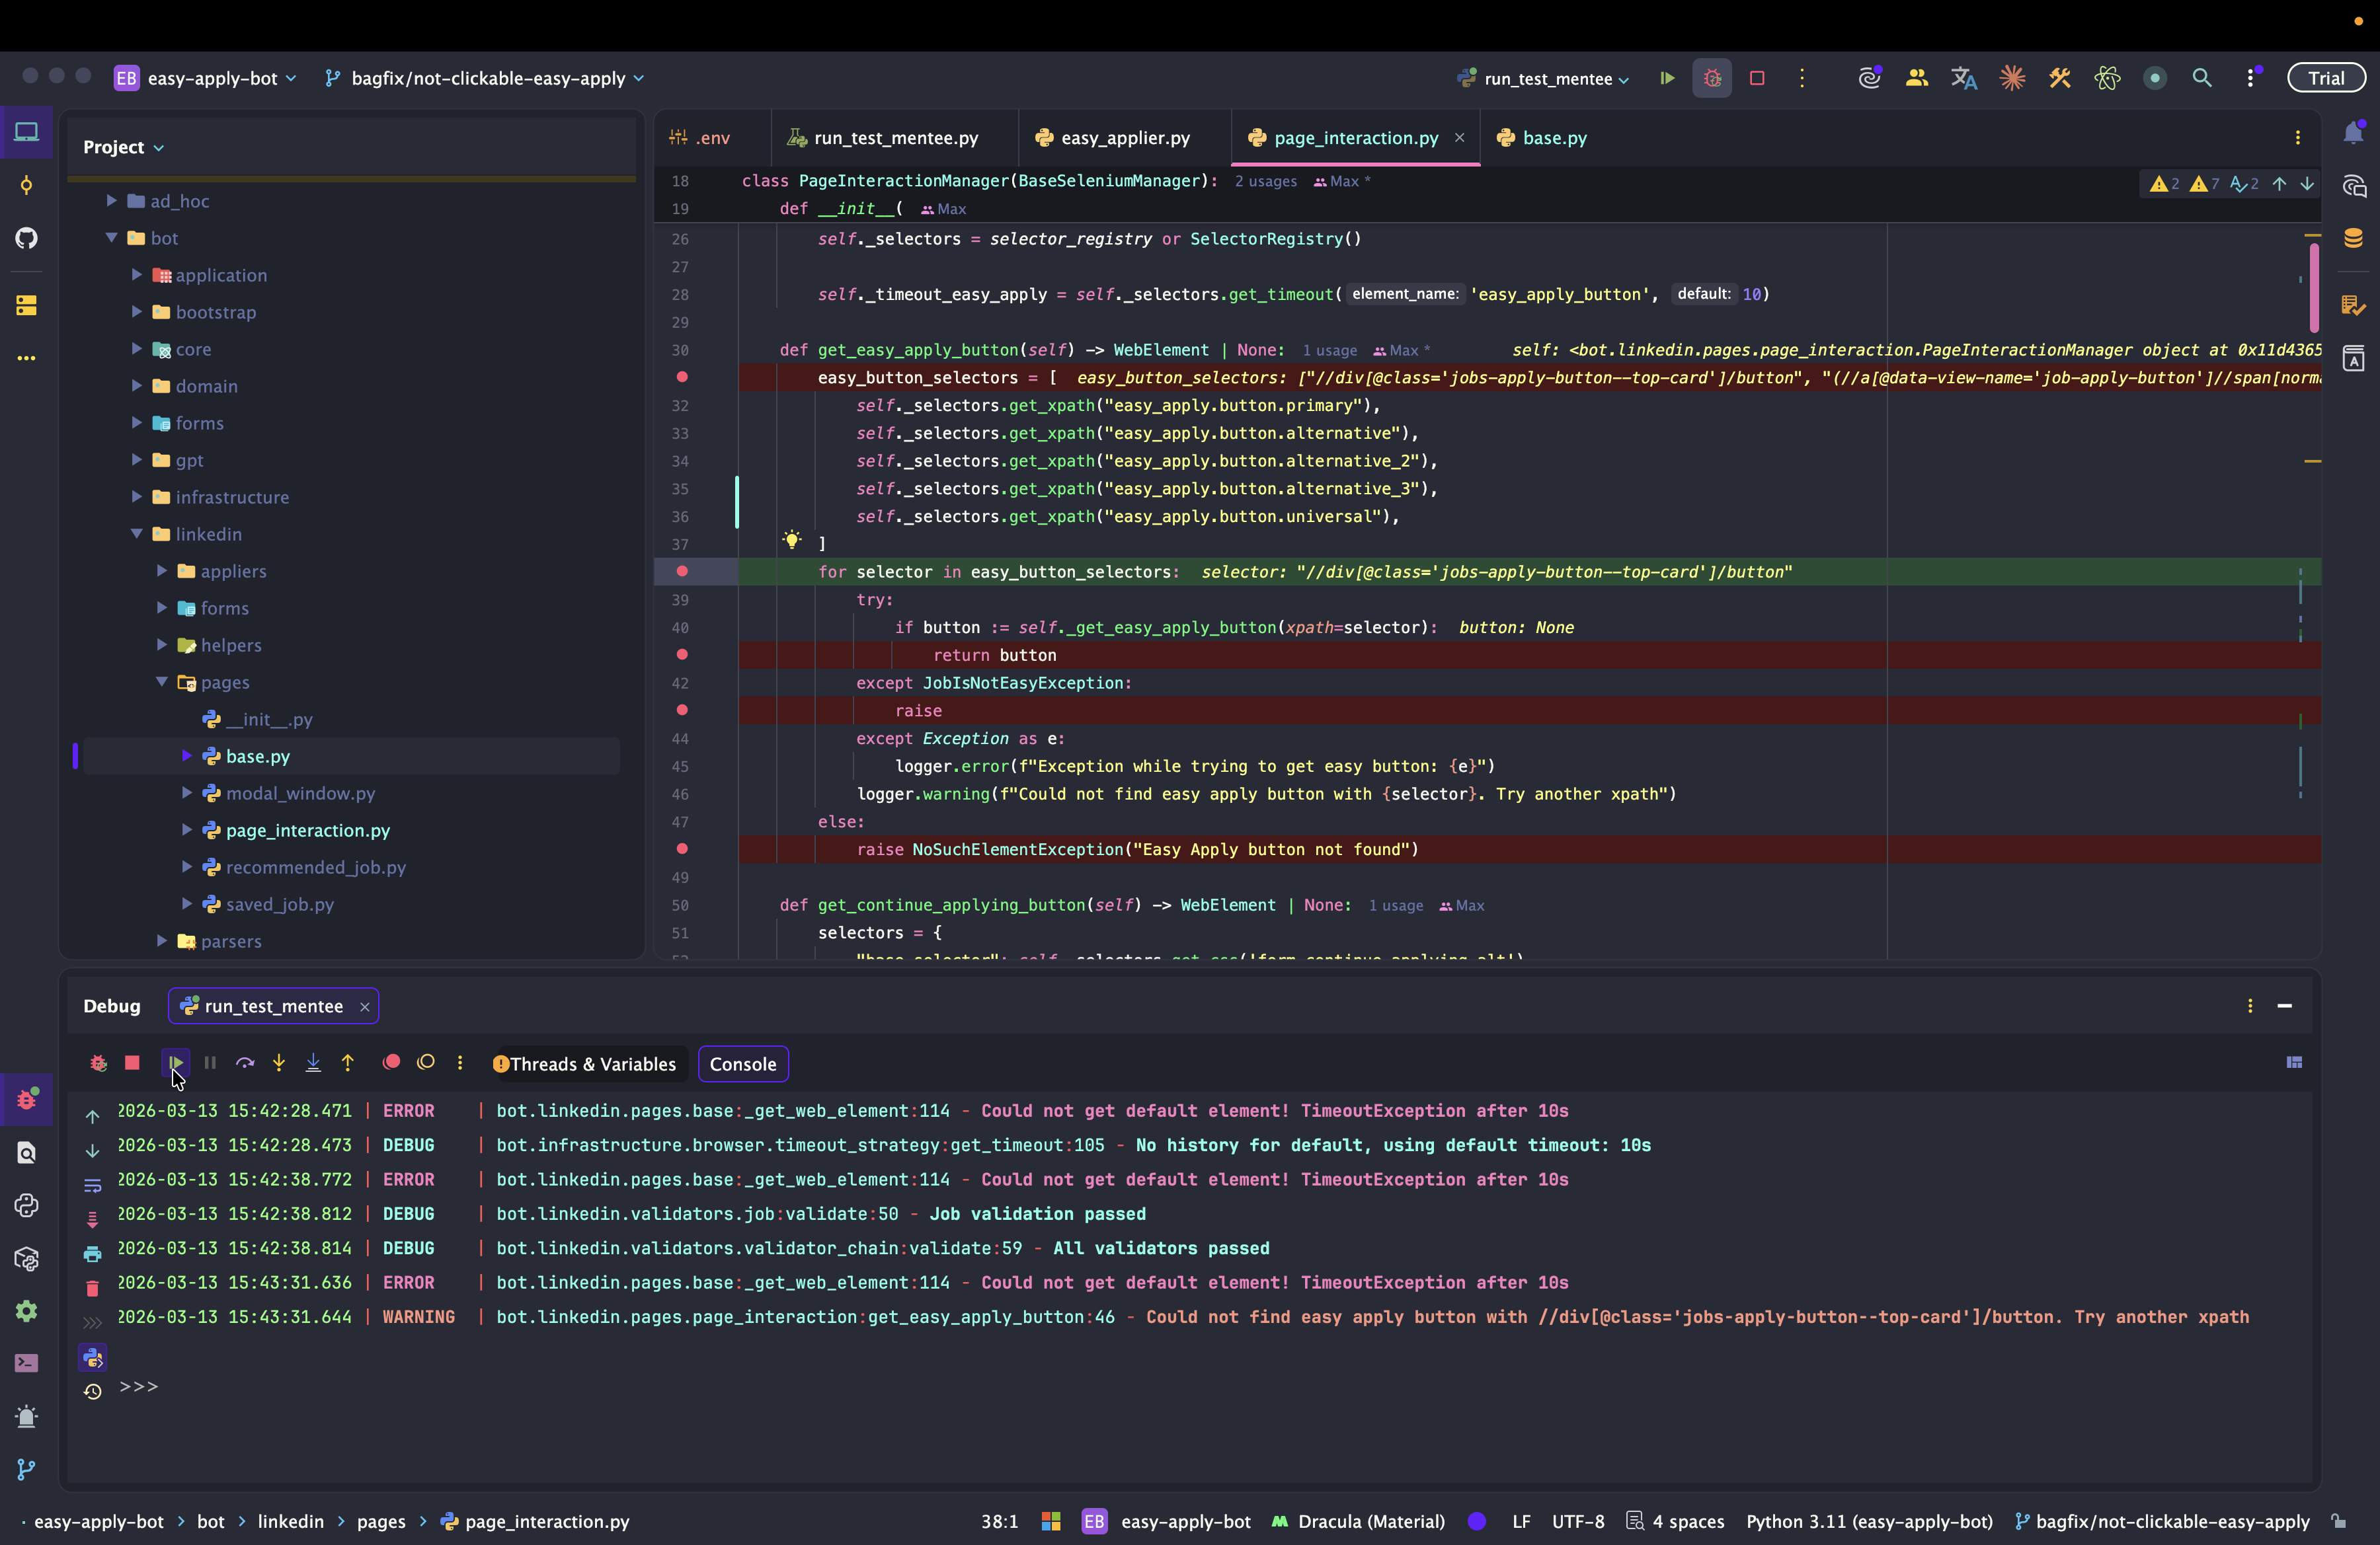The width and height of the screenshot is (2380, 1545).
Task: Click the Debug bug icon in top toolbar
Action: click(x=1712, y=78)
